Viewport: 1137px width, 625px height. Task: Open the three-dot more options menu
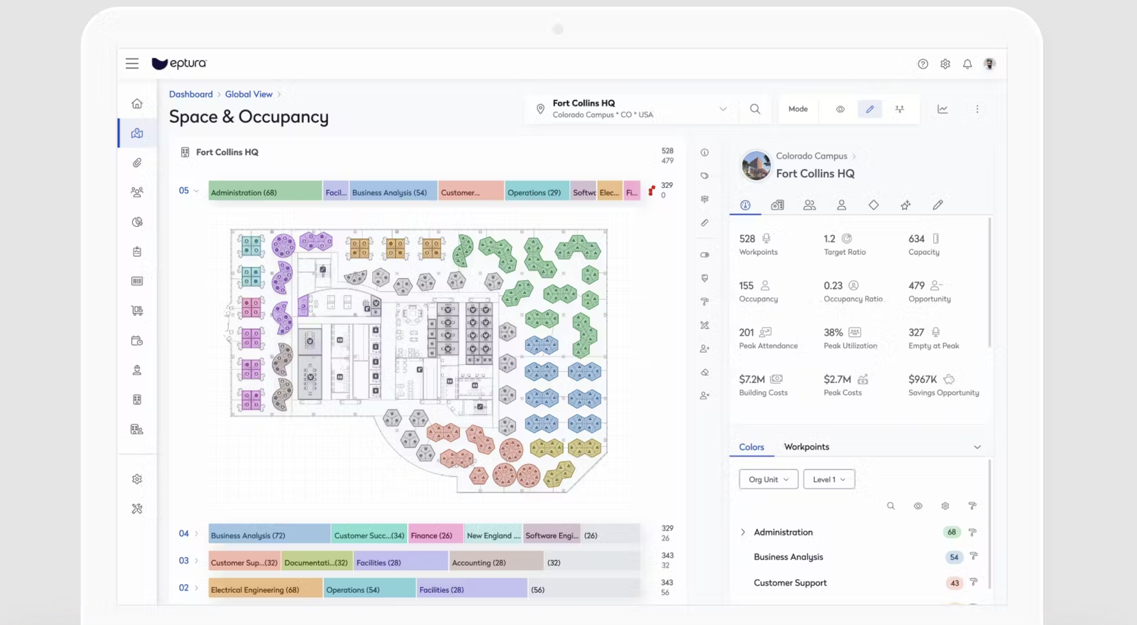point(977,109)
